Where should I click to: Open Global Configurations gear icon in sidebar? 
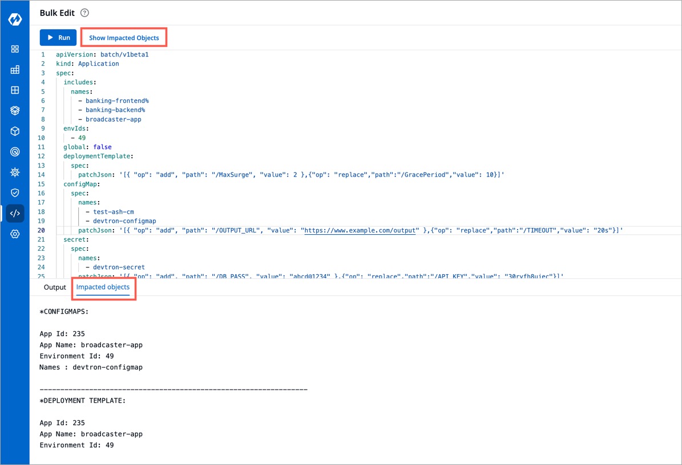(15, 234)
